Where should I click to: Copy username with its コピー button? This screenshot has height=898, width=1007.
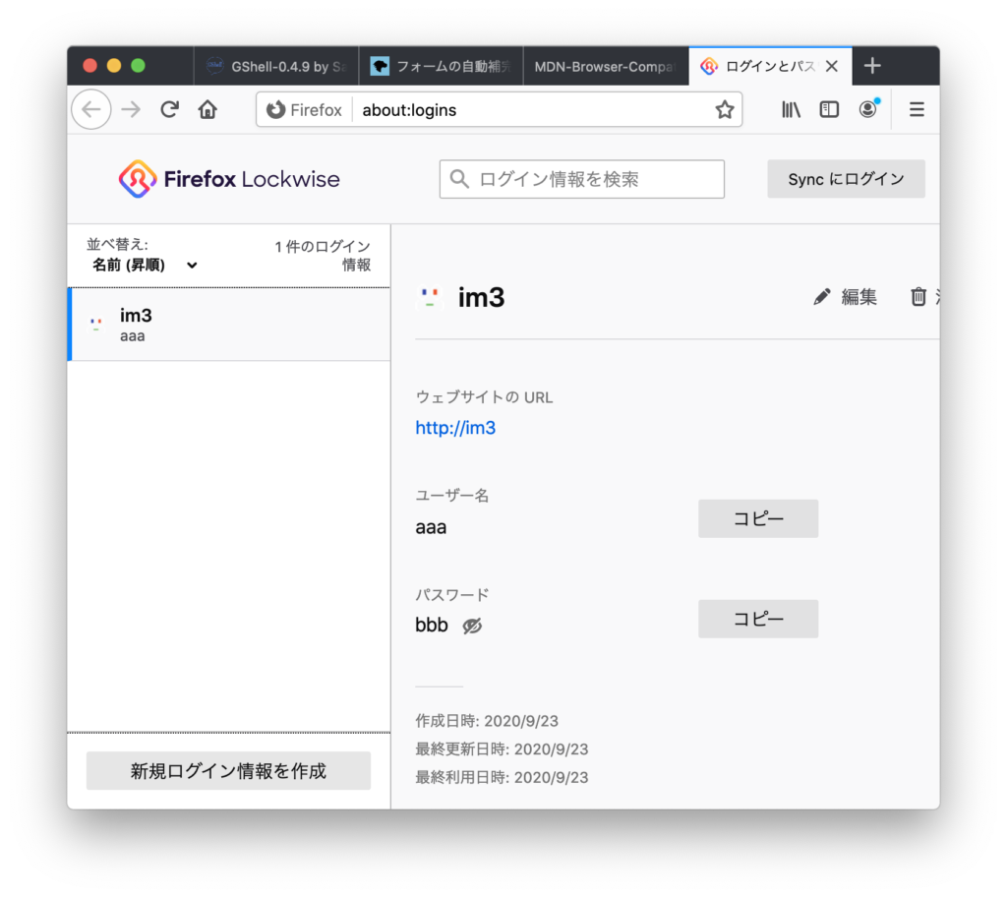coord(758,518)
